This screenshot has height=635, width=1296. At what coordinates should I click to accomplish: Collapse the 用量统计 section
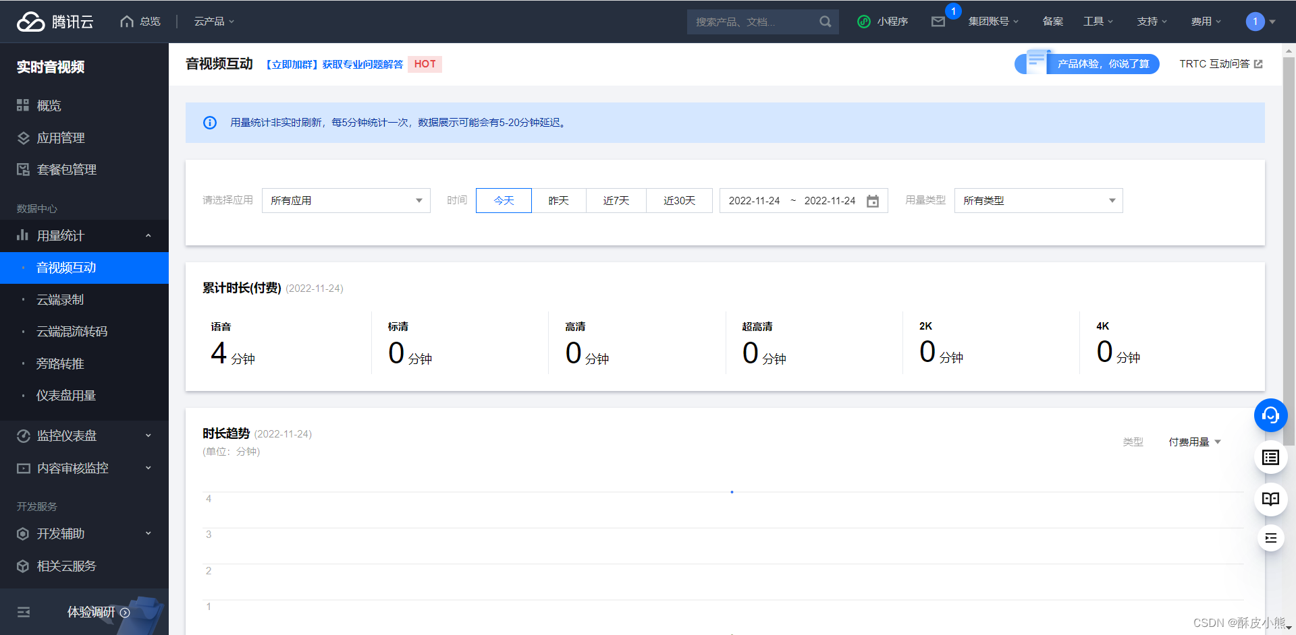pyautogui.click(x=84, y=235)
